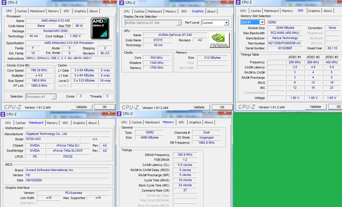Click the CPU-Z title icon of the motherboard window
This screenshot has height=207, width=342.
tap(3, 114)
